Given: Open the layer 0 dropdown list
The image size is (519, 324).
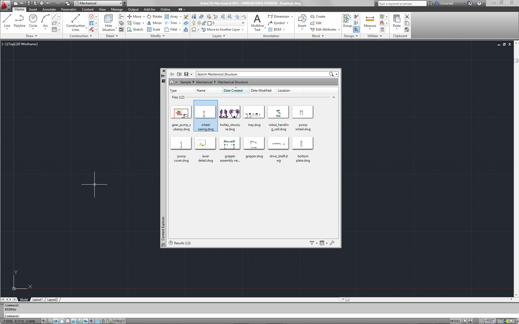Looking at the screenshot, I should click(x=243, y=23).
